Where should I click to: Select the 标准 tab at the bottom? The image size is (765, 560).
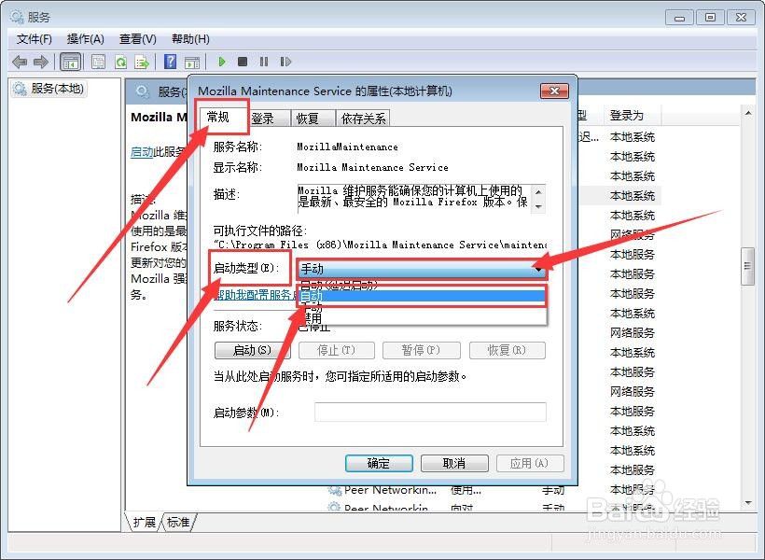(x=178, y=522)
